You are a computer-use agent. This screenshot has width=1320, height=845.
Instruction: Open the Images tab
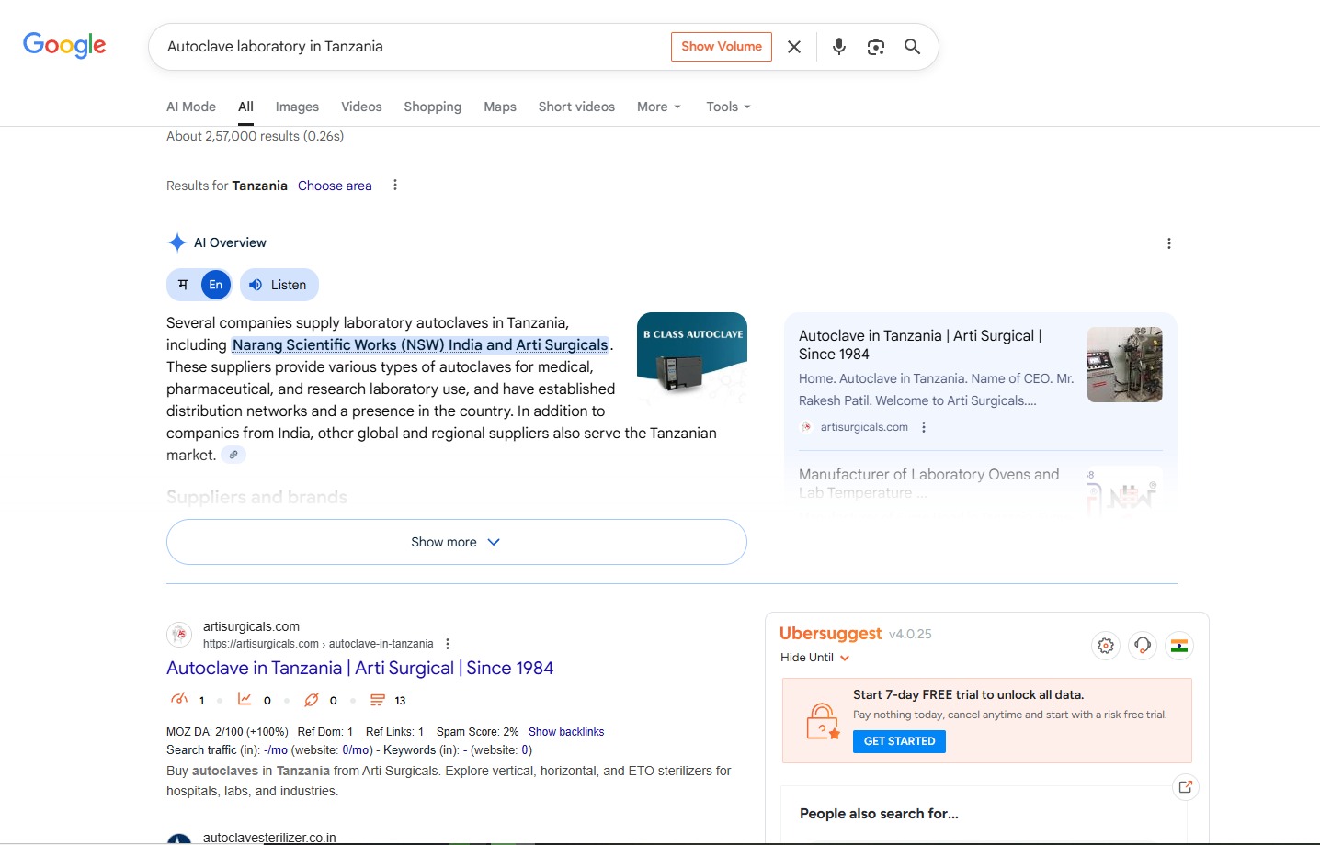click(297, 107)
